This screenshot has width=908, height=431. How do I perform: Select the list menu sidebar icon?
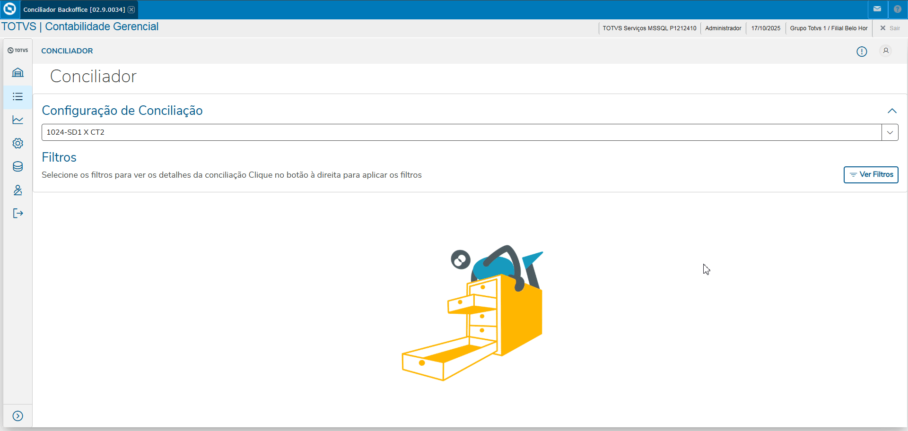pos(18,97)
